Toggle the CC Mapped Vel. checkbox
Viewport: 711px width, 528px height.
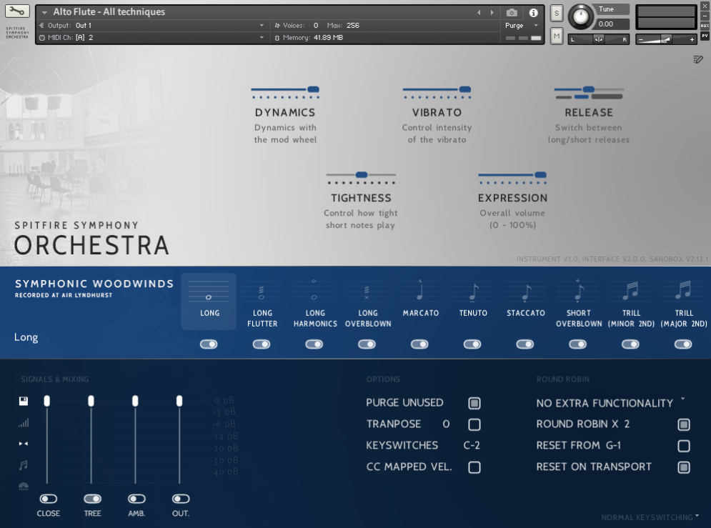point(474,467)
